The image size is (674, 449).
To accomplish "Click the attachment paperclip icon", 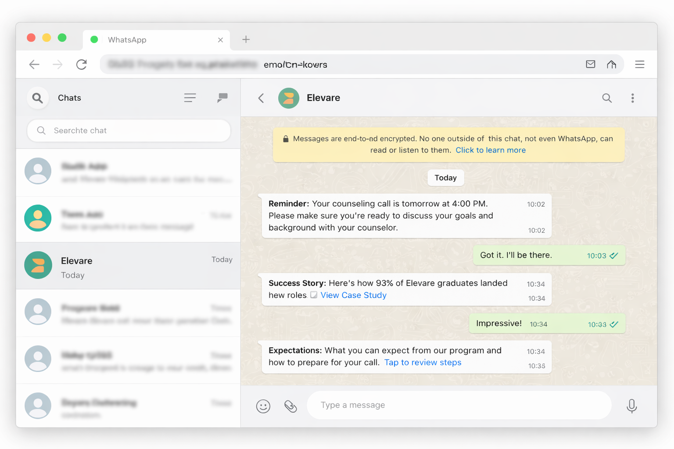I will (290, 406).
